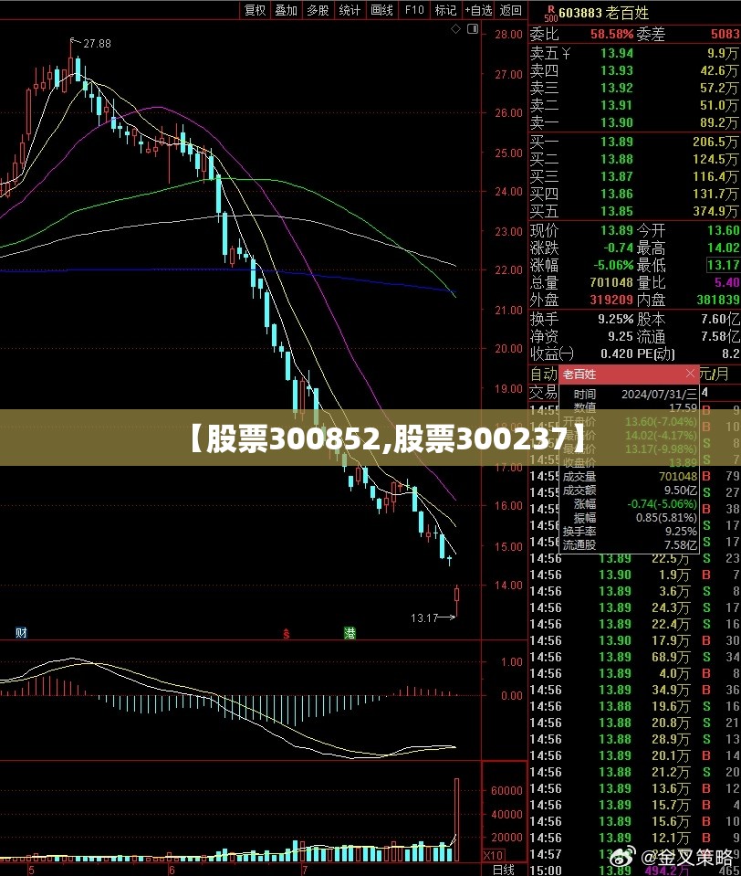Toggle the side panel layout icon
The image size is (741, 876).
(473, 28)
